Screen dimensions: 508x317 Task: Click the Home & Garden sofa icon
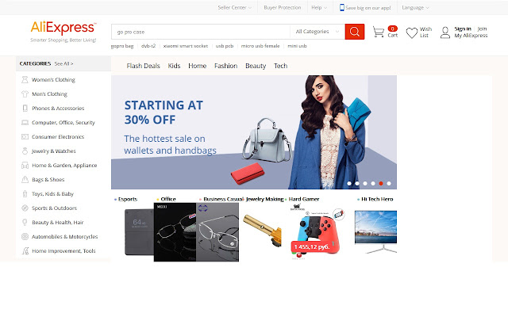25,166
